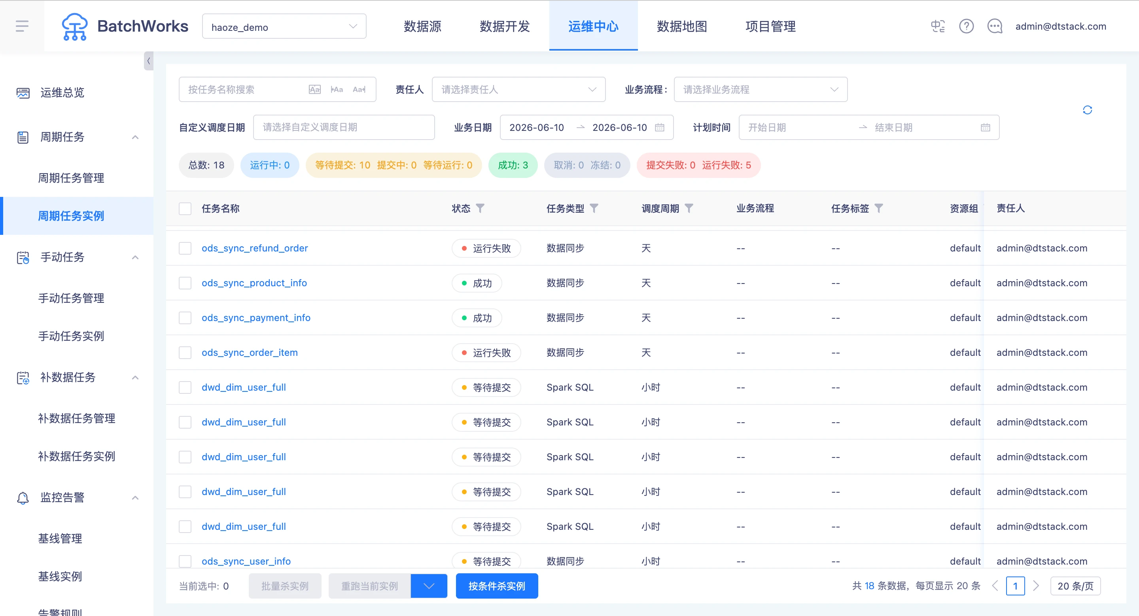The image size is (1139, 616).
Task: Go to previous page arrow
Action: click(x=995, y=586)
